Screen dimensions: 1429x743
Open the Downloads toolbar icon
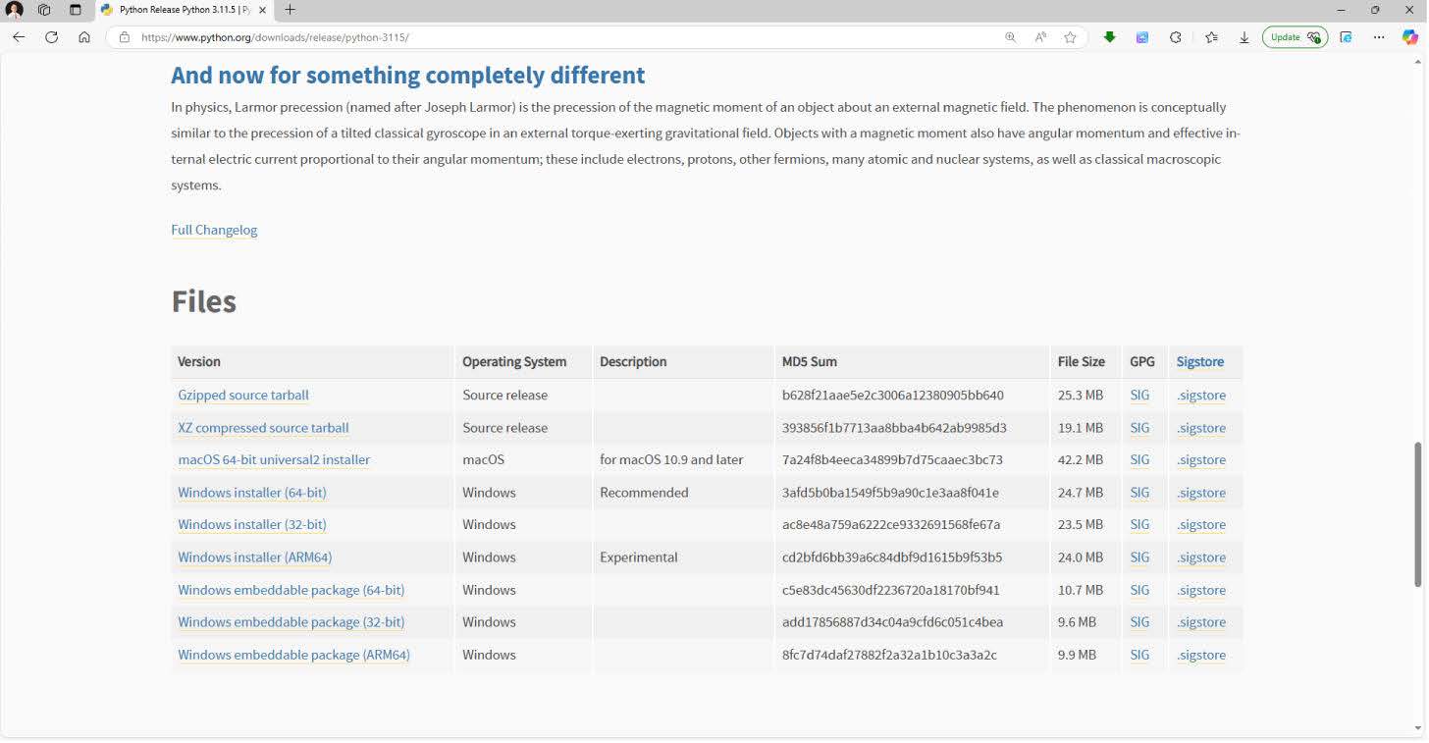(1244, 37)
